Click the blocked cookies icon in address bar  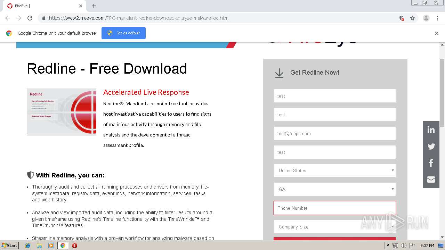click(402, 18)
